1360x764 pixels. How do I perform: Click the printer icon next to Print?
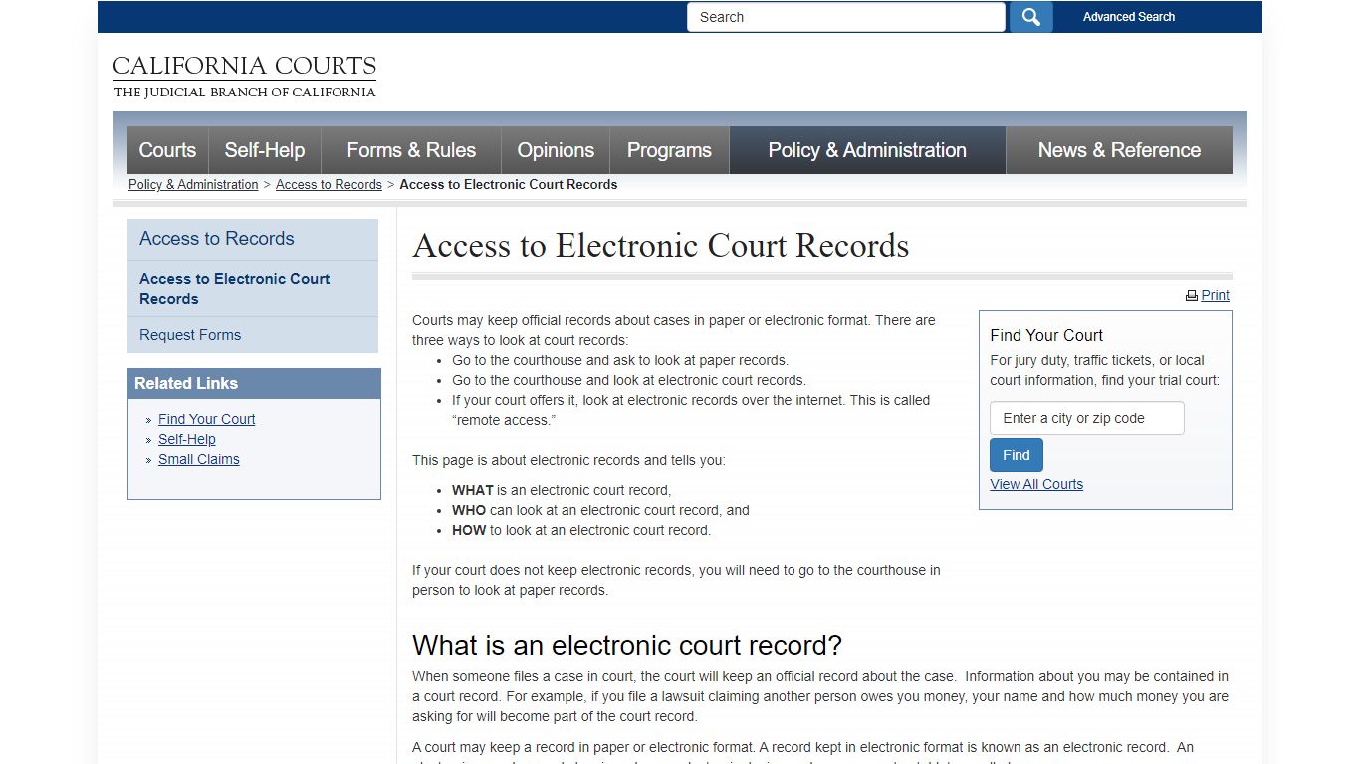[1192, 295]
